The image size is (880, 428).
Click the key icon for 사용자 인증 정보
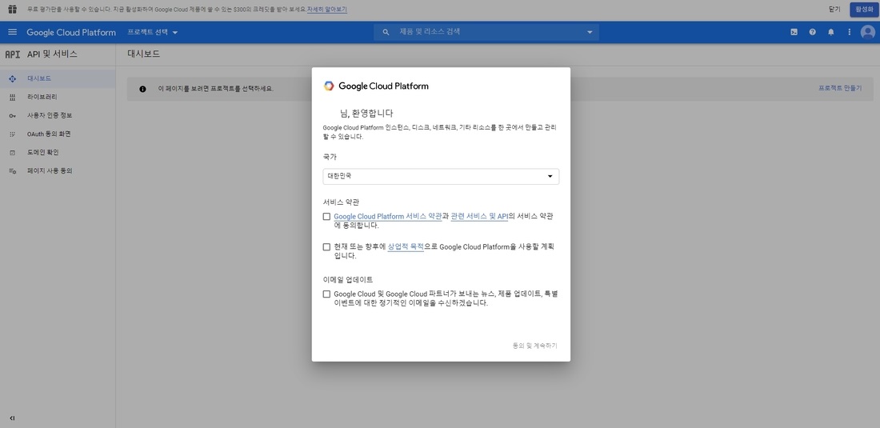(x=12, y=115)
